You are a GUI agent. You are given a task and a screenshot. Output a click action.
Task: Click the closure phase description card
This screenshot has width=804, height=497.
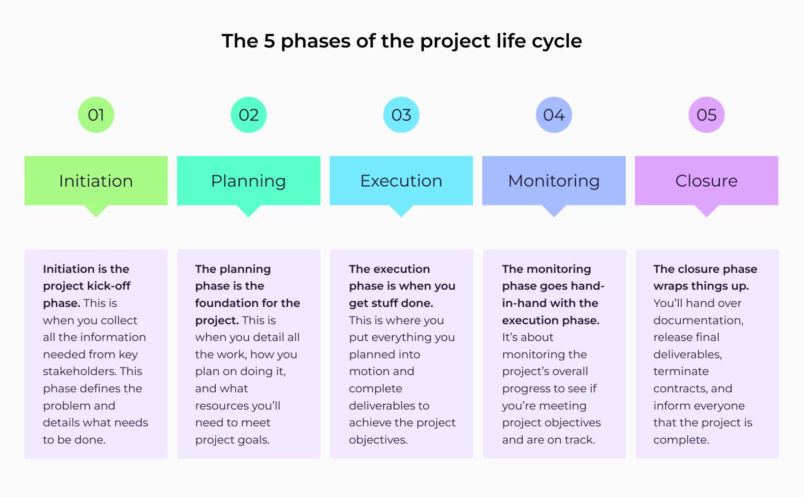point(707,354)
